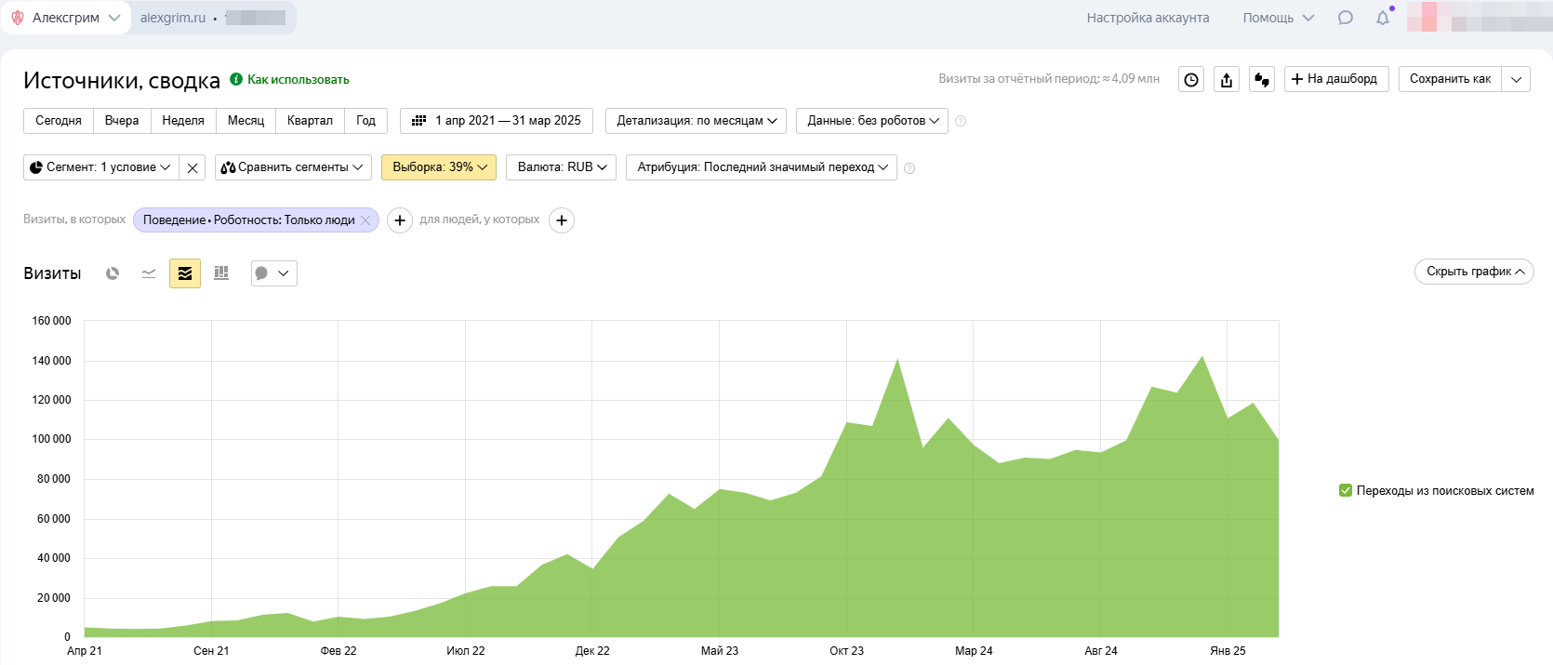Open the "Атрибуция" attribution dropdown
Screen dimensions: 1553x665
tap(761, 167)
